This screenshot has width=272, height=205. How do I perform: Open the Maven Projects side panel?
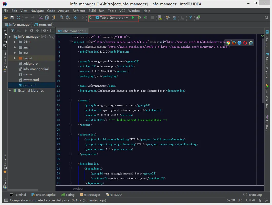(267, 65)
